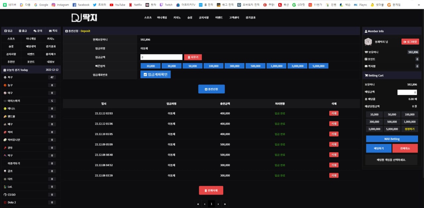Open the Google bookmark
Image resolution: width=424 pixels, height=208 pixels.
click(x=41, y=5)
